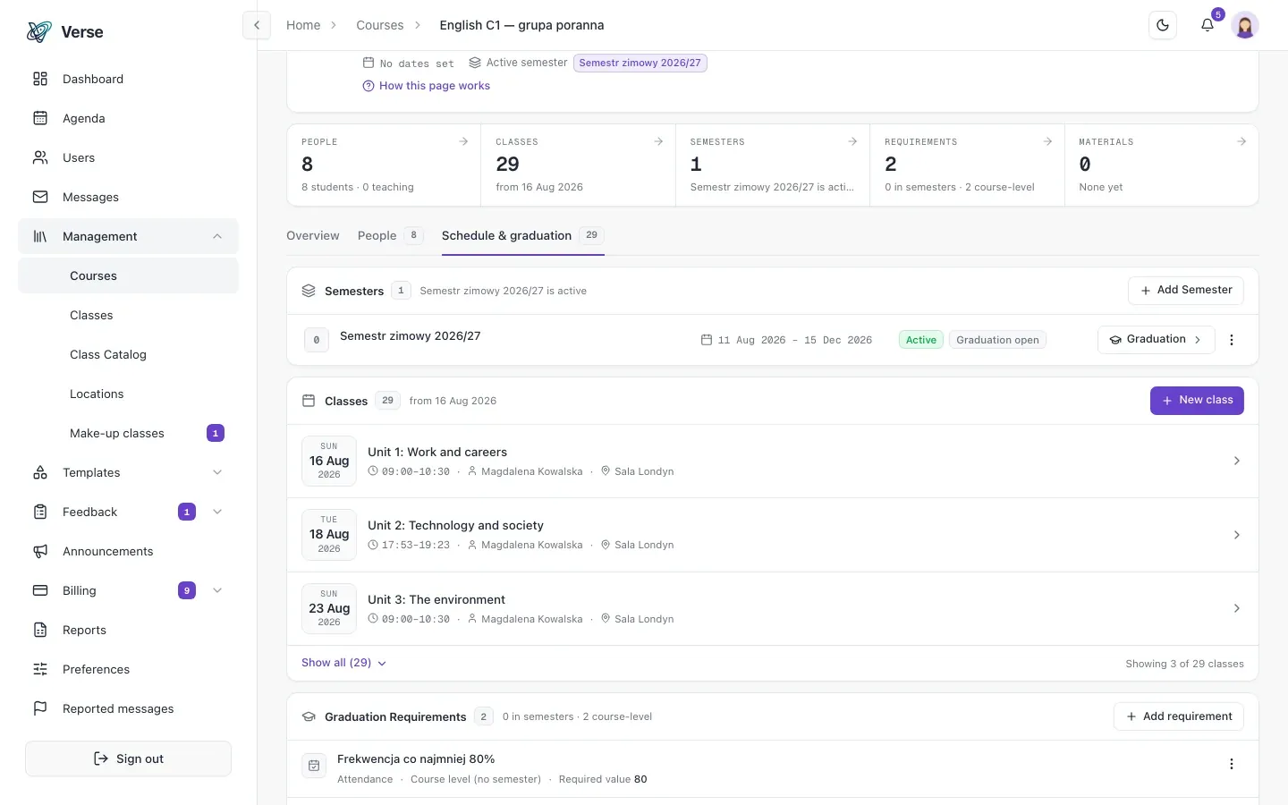Screen dimensions: 1288x805
Task: Open Unit 1: Work and careers class
Action: tap(773, 461)
